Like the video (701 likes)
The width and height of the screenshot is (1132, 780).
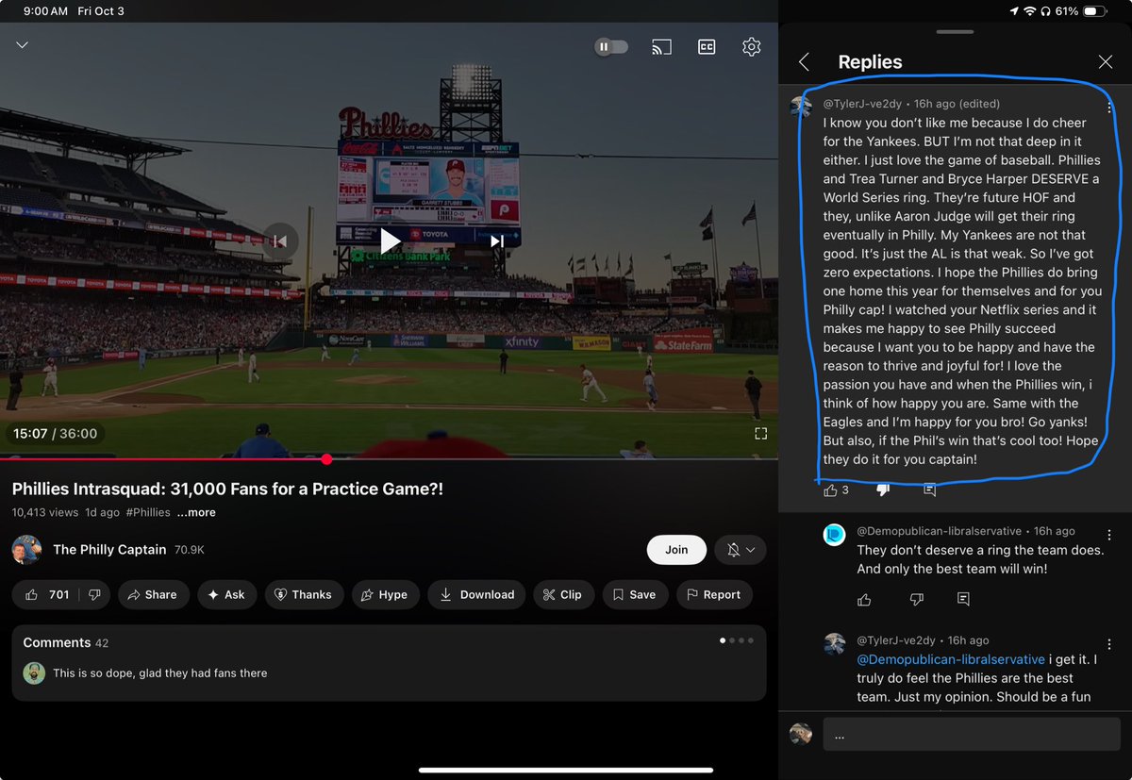pos(48,594)
